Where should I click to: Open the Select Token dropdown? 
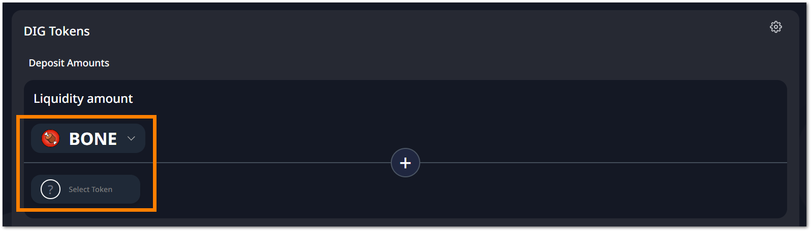(x=85, y=189)
